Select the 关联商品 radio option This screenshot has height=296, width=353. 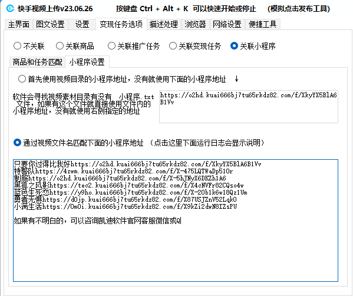click(75, 46)
